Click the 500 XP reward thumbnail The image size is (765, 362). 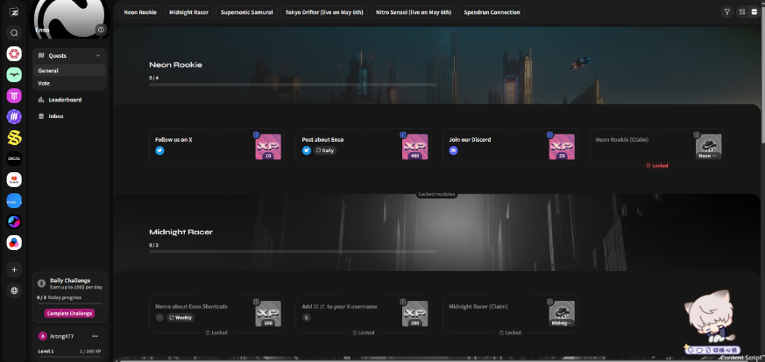pos(268,314)
